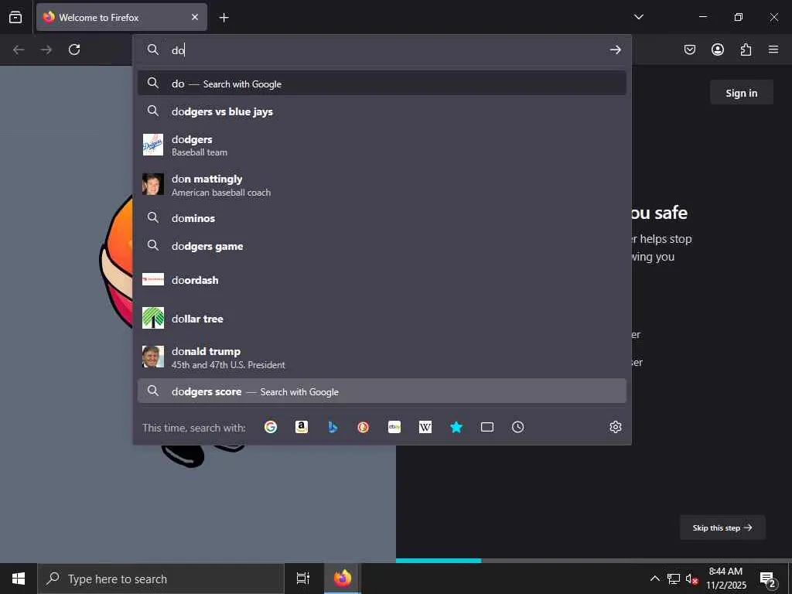792x594 pixels.
Task: Click the 'Type here to search' box
Action: (x=161, y=579)
